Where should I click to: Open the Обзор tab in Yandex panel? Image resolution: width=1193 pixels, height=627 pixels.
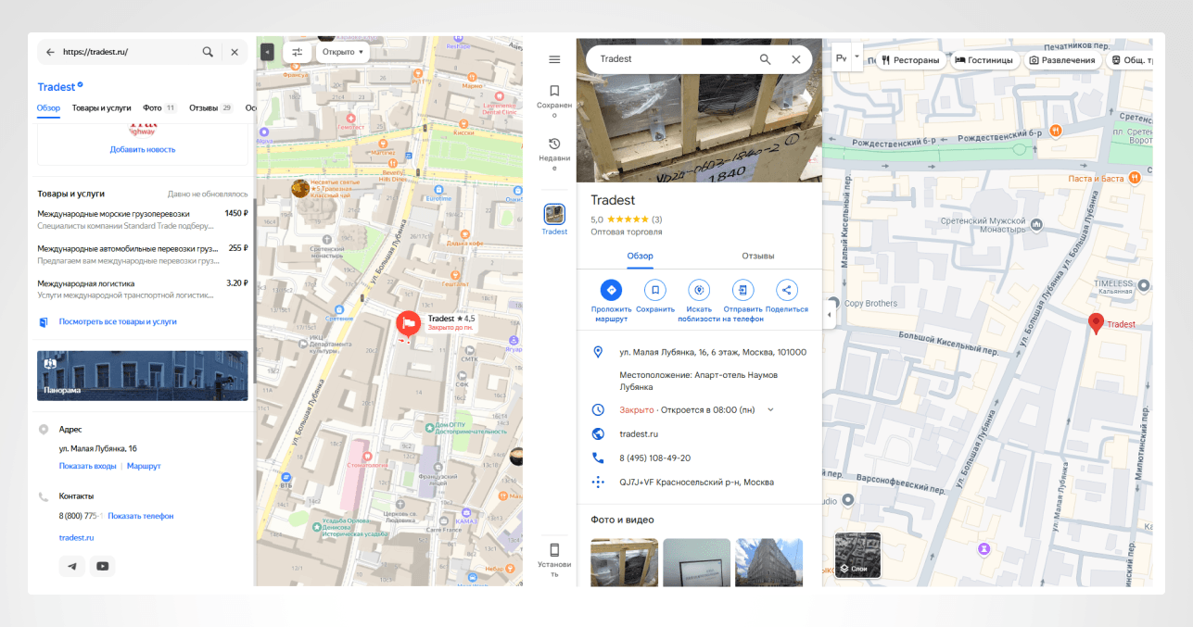(48, 108)
